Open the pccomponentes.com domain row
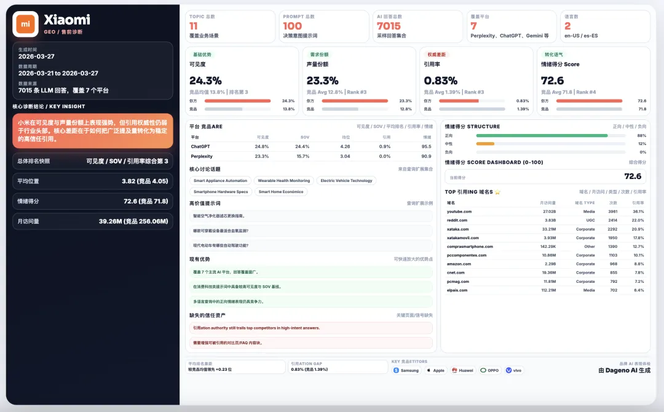Image resolution: width=664 pixels, height=412 pixels. (545, 255)
